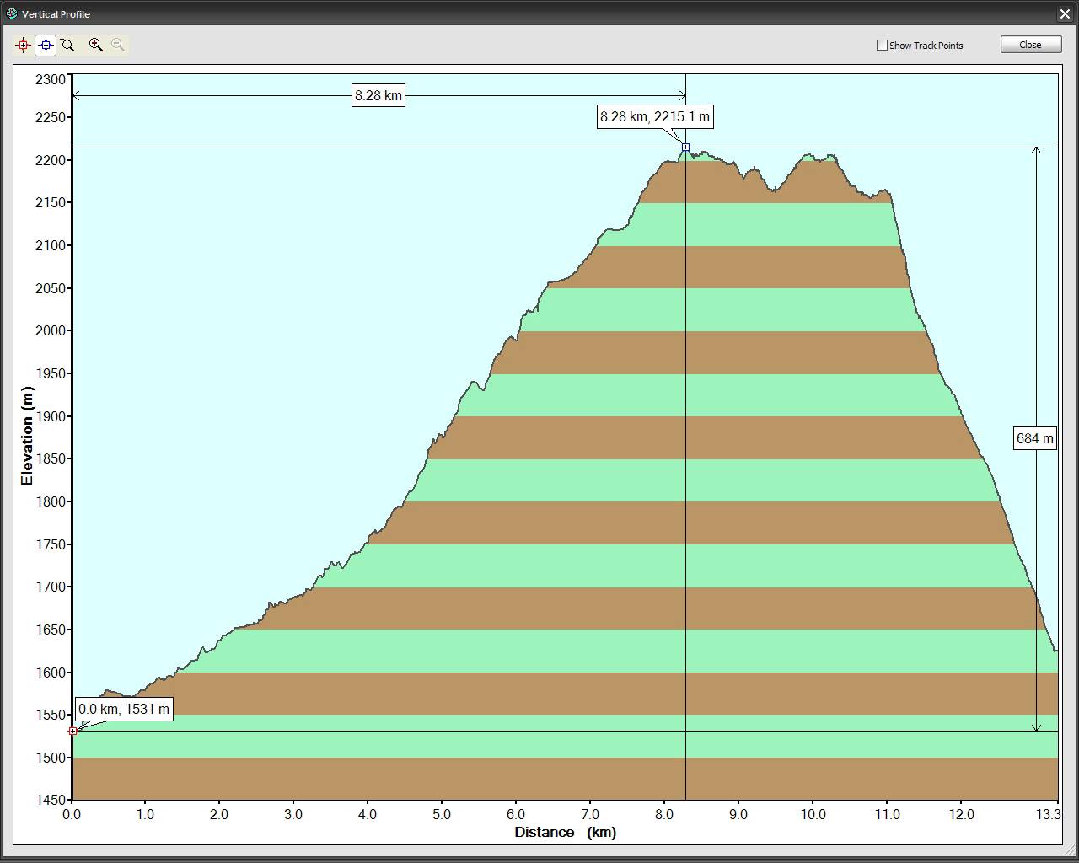Image resolution: width=1079 pixels, height=863 pixels.
Task: Click the 2000 tick on elevation axis
Action: (x=51, y=330)
